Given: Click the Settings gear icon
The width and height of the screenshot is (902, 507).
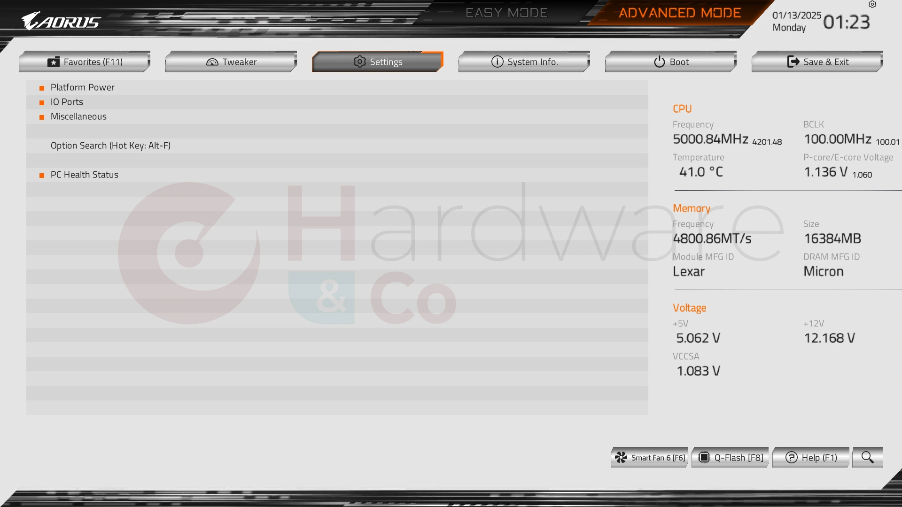Looking at the screenshot, I should tap(358, 61).
